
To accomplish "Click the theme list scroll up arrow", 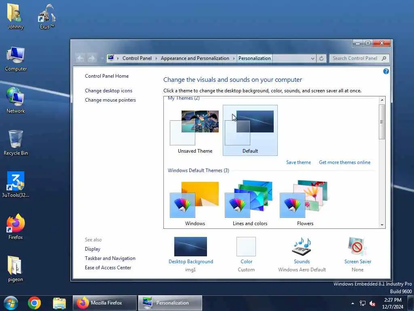I will 382,100.
